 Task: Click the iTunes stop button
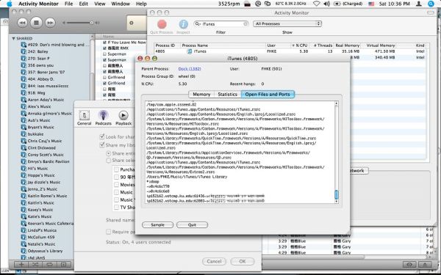click(x=36, y=23)
